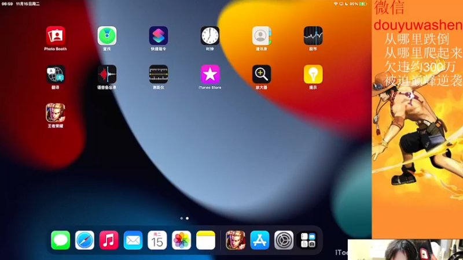Open the Tips app (提示)
Screen dimensions: 463x260
click(x=313, y=75)
